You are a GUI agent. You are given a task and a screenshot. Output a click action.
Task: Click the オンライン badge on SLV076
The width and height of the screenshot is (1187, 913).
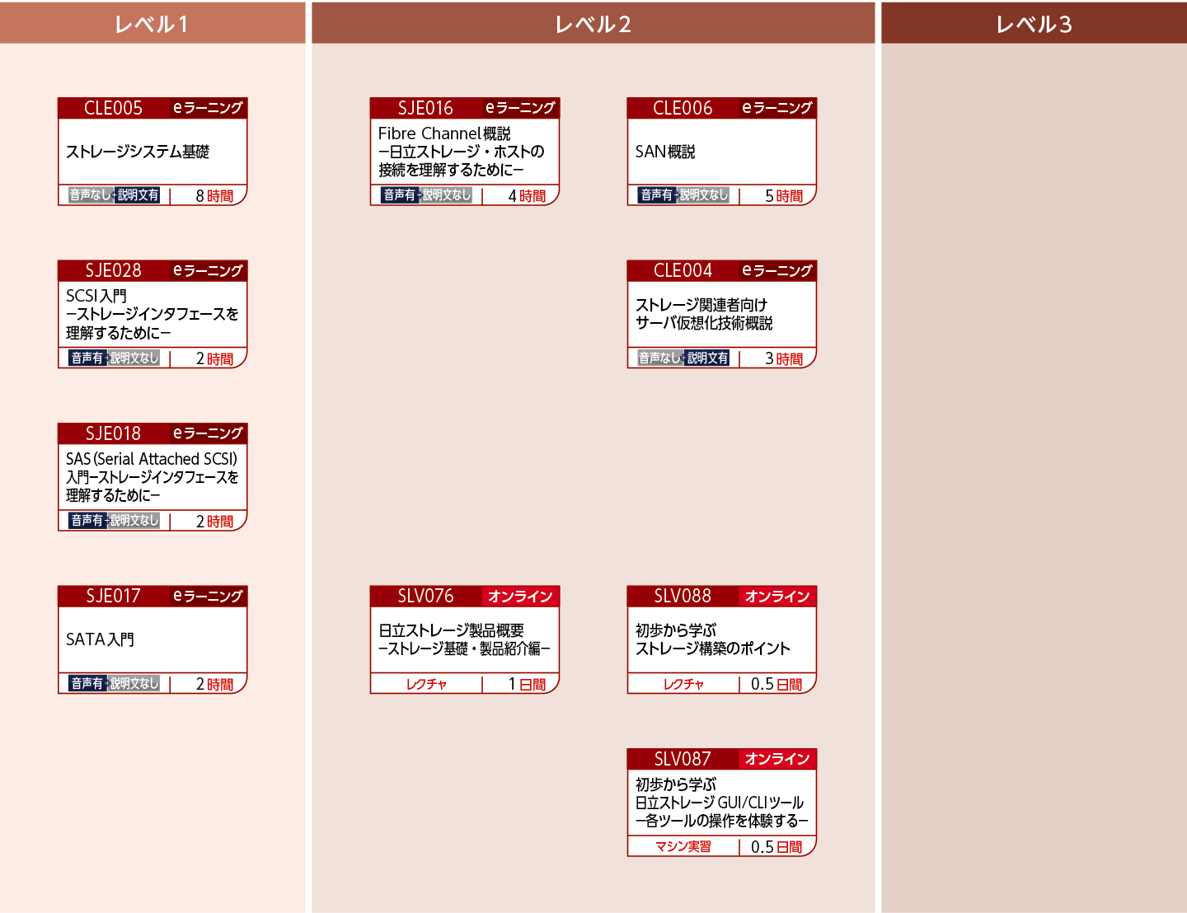(x=520, y=596)
